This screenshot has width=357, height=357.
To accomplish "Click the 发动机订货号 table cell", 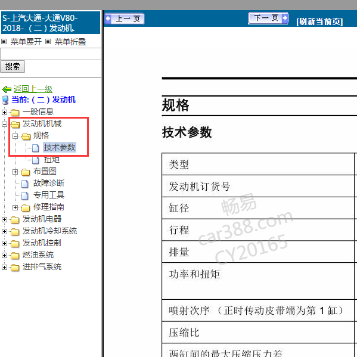I will [258, 186].
